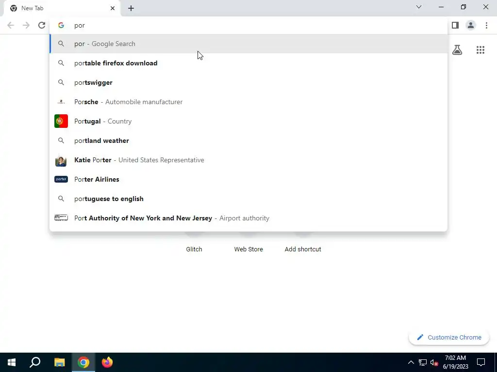Pick 'Port Authority of New York and New Jersey'
The height and width of the screenshot is (372, 497).
(248, 218)
